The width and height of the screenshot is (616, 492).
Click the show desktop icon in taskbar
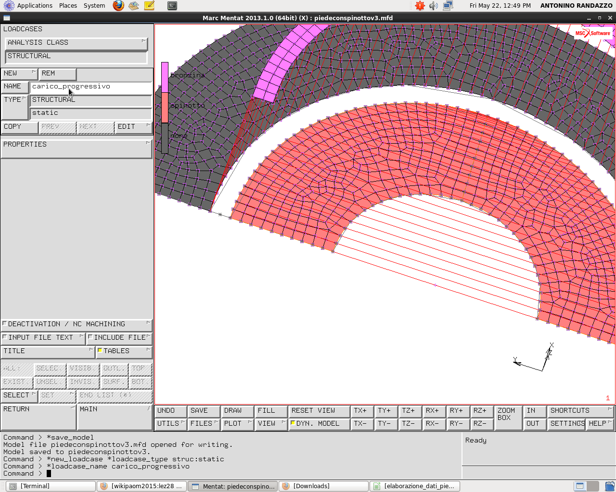pyautogui.click(x=13, y=486)
